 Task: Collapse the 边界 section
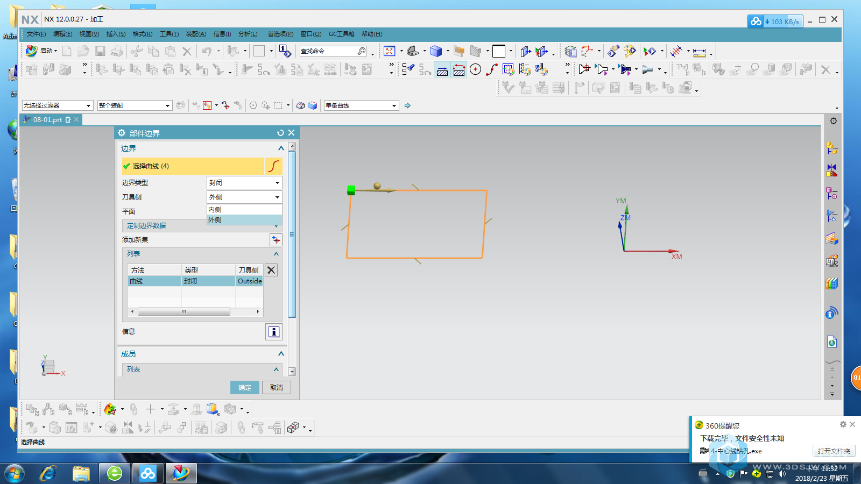pos(280,148)
